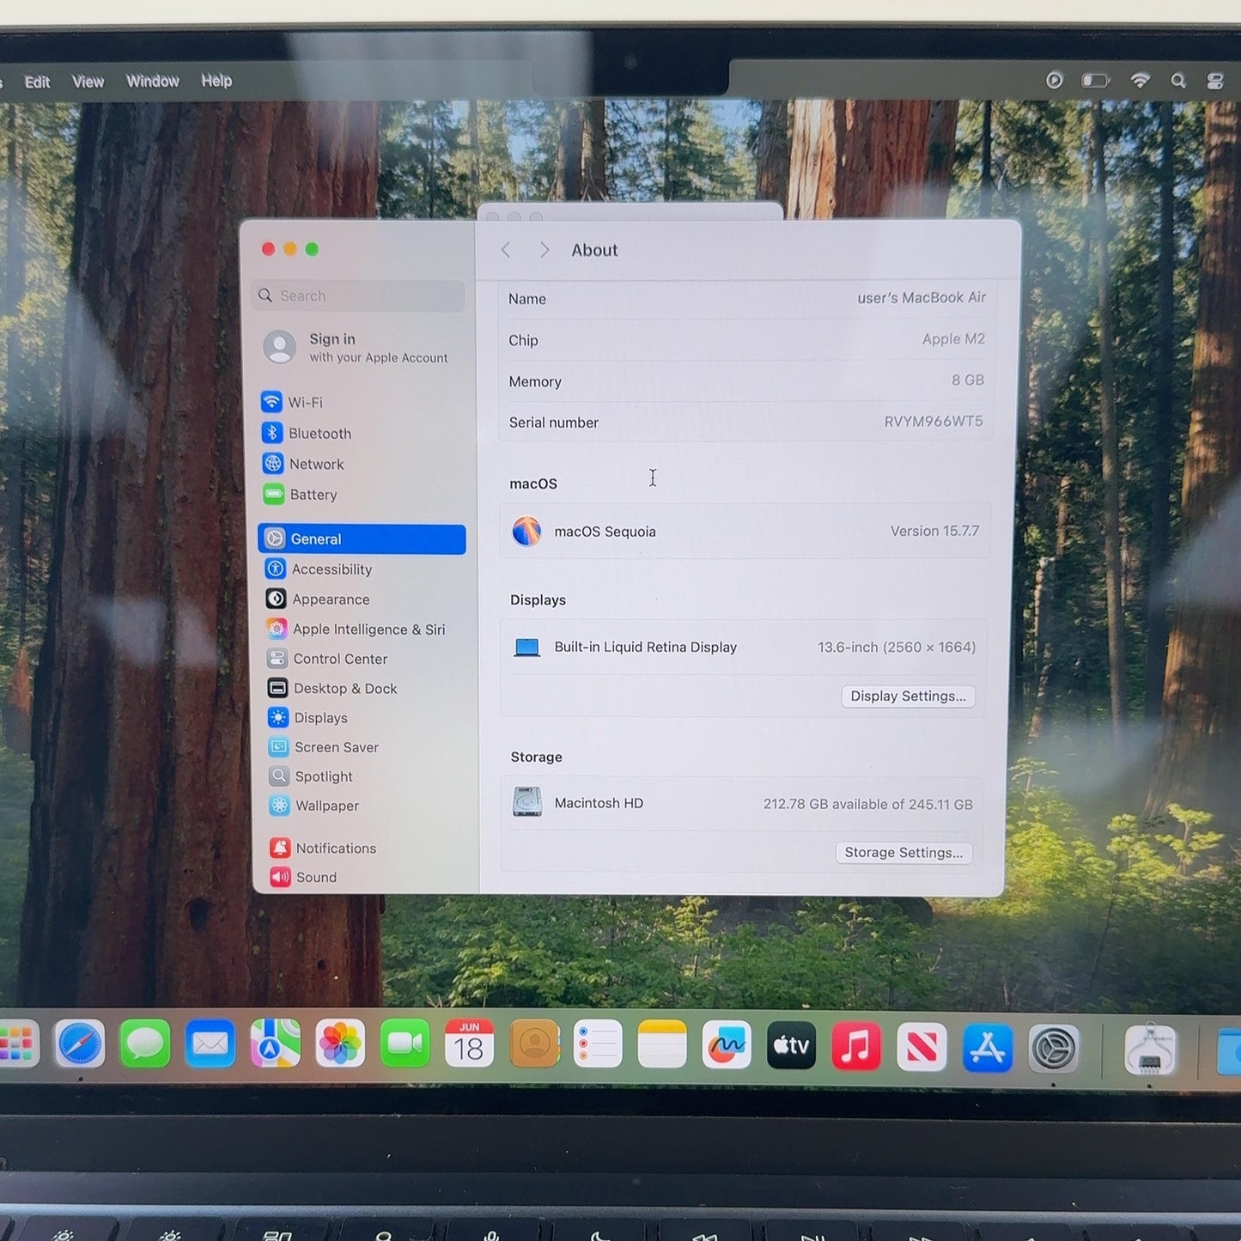Click the macOS Sequoia row
The image size is (1241, 1241).
click(x=745, y=532)
